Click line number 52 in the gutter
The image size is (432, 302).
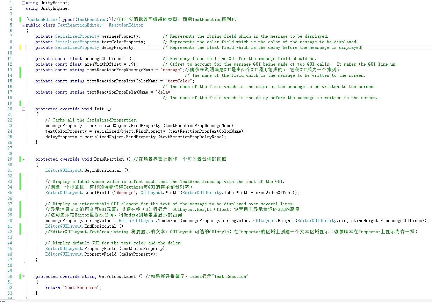(x=10, y=288)
